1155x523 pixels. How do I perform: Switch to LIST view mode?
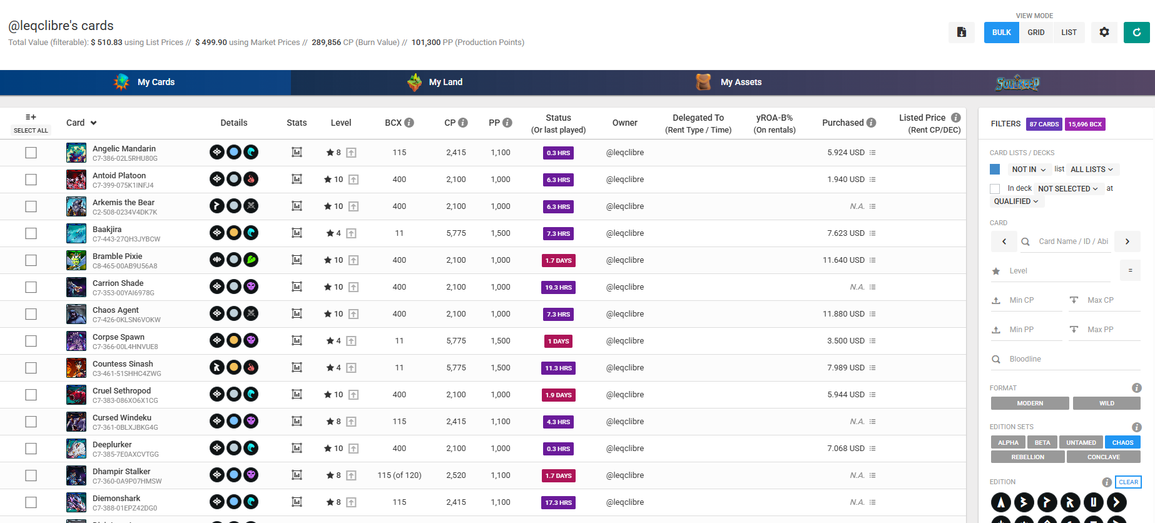1069,33
